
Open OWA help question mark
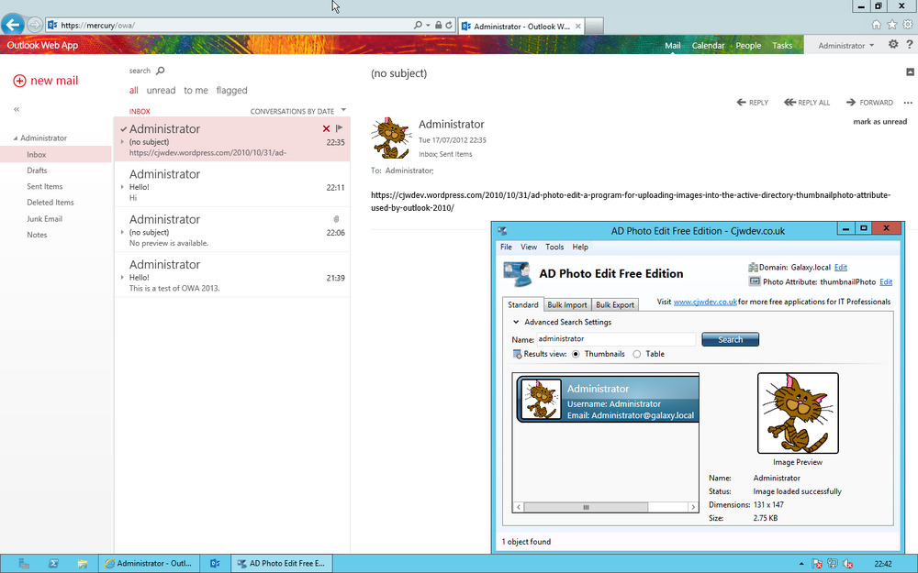pos(909,44)
